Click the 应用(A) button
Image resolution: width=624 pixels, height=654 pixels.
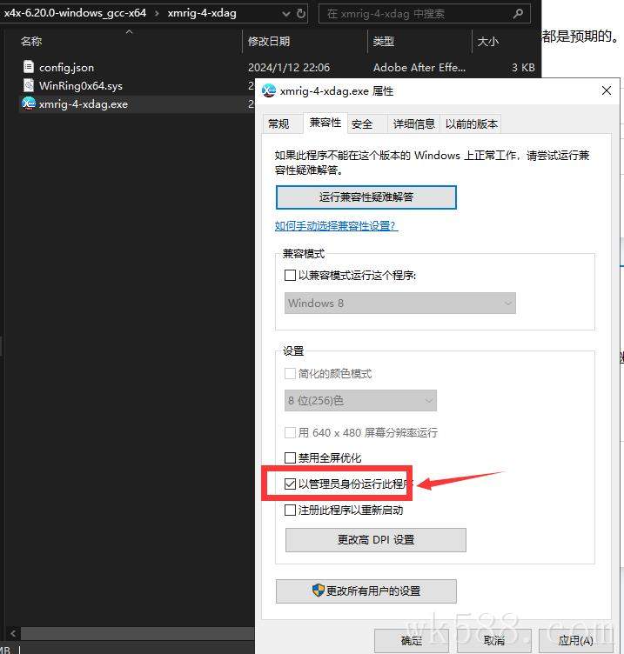coord(575,640)
